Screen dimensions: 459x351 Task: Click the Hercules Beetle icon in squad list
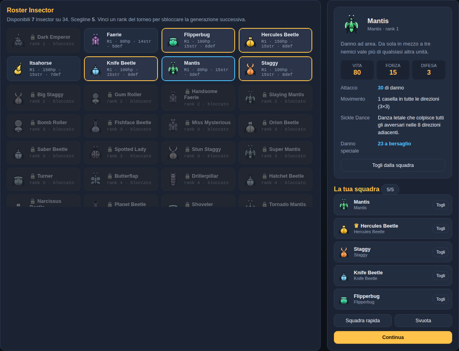point(344,230)
